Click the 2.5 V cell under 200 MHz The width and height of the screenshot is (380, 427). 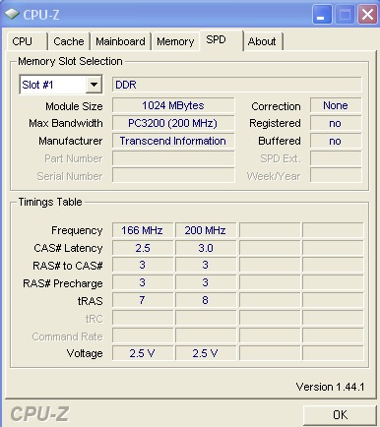[206, 353]
